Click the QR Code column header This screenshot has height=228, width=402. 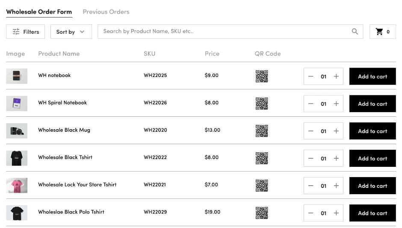[268, 53]
